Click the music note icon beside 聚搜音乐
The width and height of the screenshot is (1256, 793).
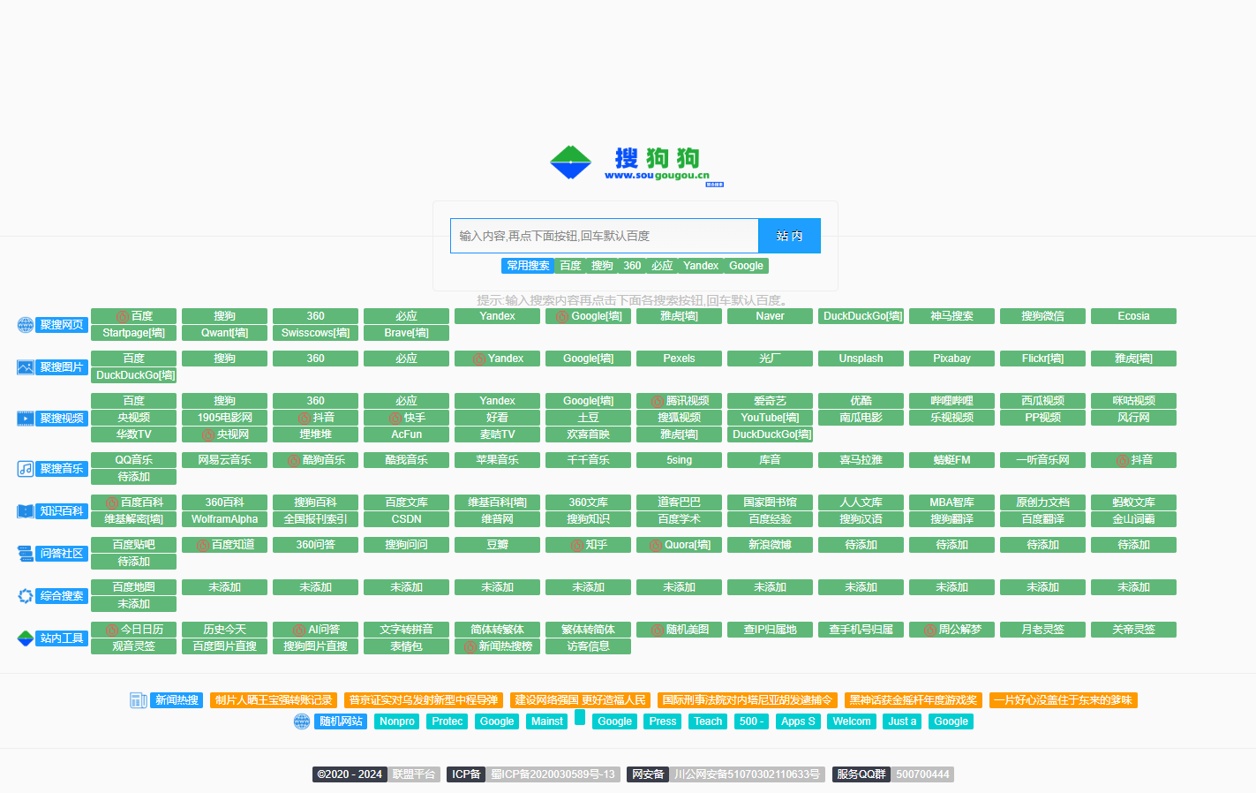(x=26, y=469)
